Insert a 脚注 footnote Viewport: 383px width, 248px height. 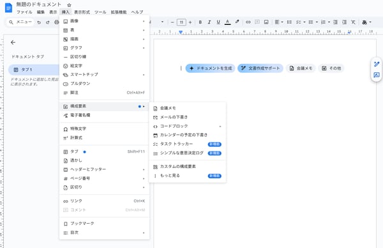tap(104, 93)
